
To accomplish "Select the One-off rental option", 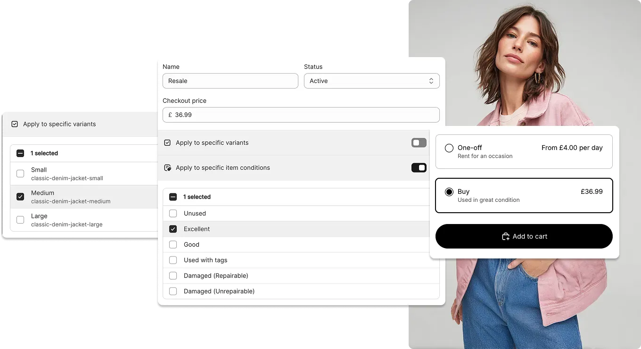I will click(449, 148).
